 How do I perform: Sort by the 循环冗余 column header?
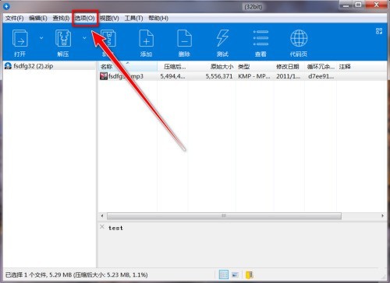[321, 67]
